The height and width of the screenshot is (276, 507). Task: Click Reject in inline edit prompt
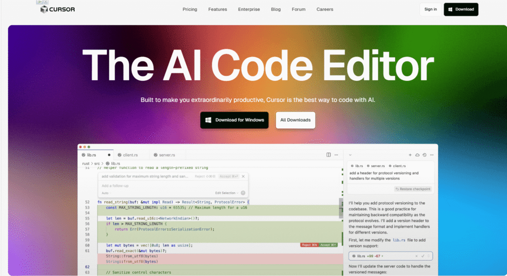[x=205, y=176]
